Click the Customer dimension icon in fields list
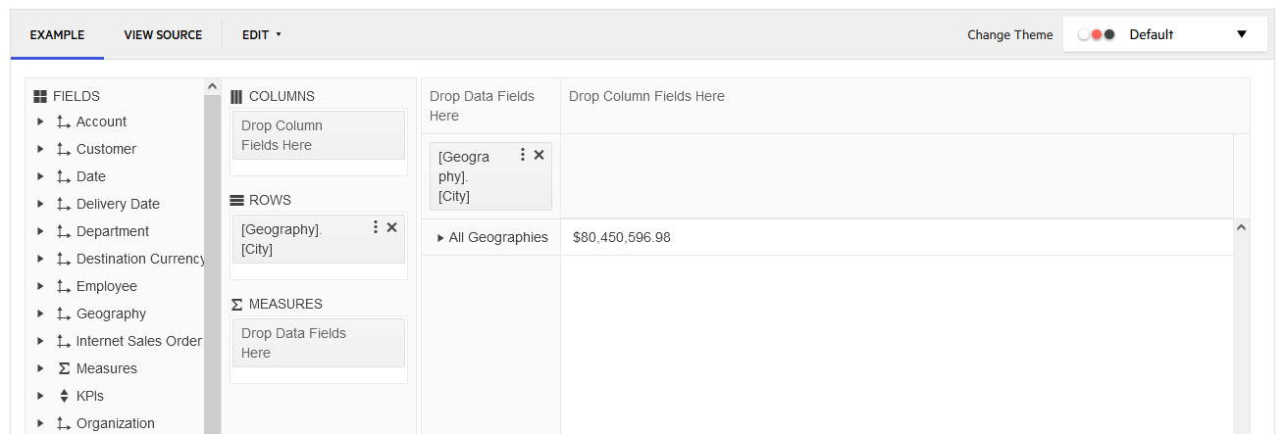This screenshot has height=434, width=1284. [x=64, y=149]
